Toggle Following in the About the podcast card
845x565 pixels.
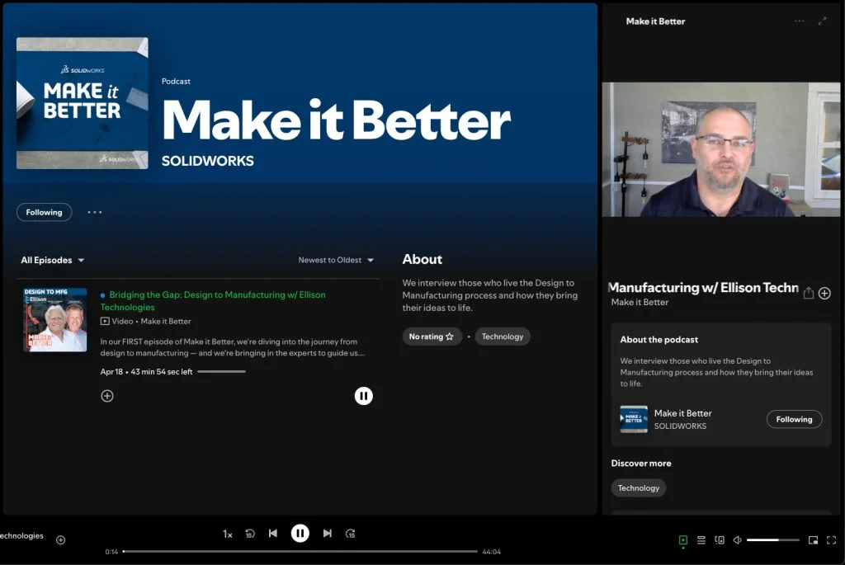point(794,419)
